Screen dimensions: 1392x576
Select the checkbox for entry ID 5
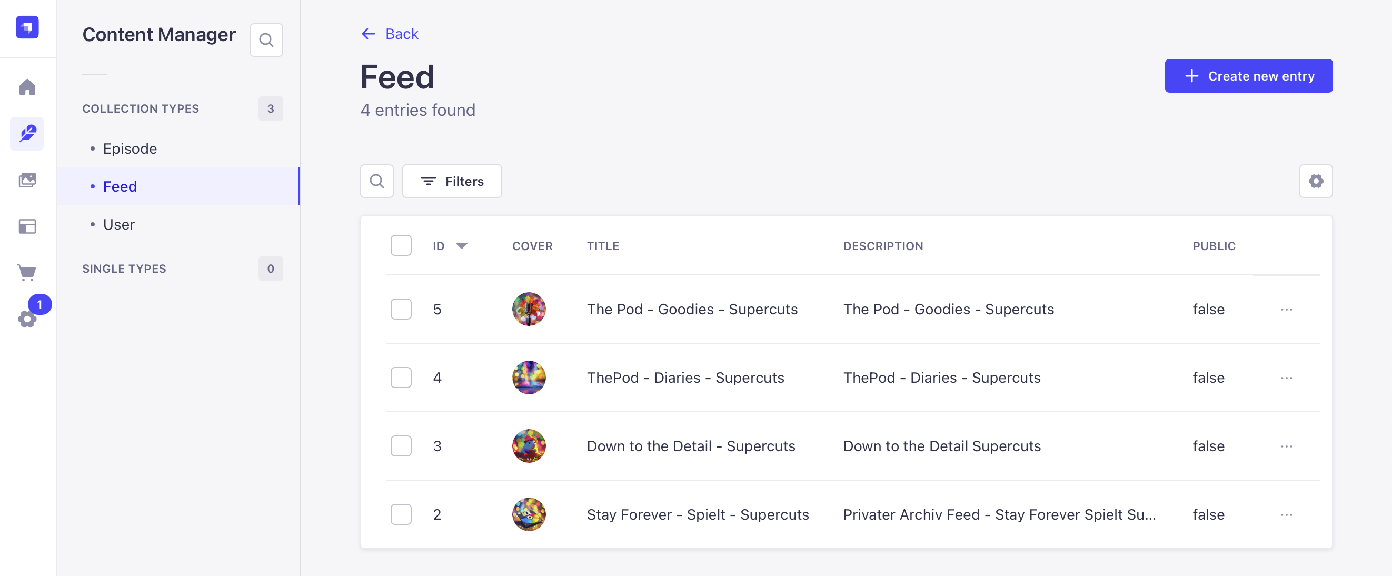click(401, 309)
